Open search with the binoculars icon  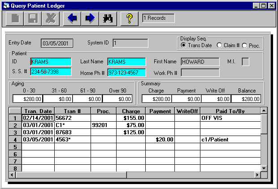pos(108,19)
